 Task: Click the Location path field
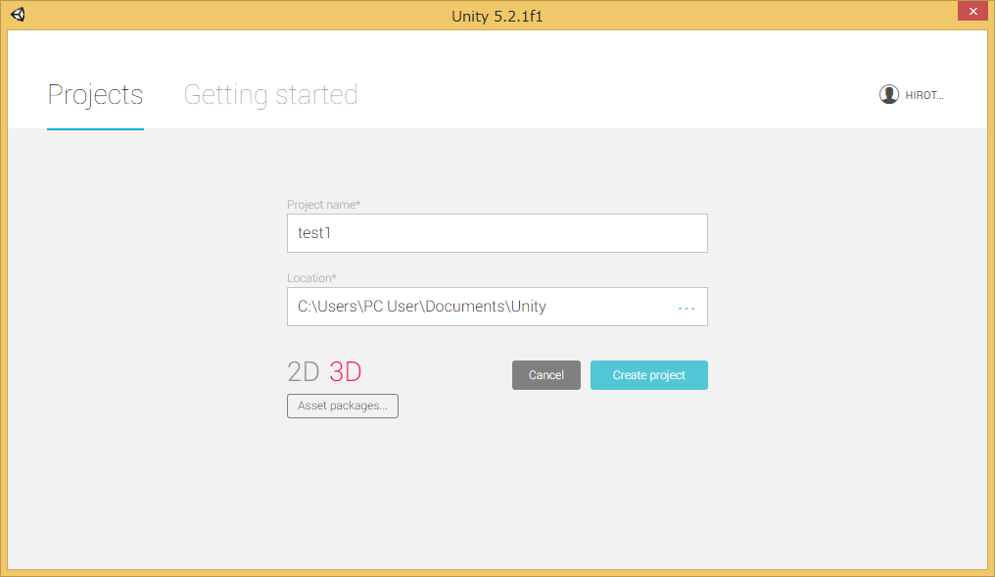pos(497,307)
